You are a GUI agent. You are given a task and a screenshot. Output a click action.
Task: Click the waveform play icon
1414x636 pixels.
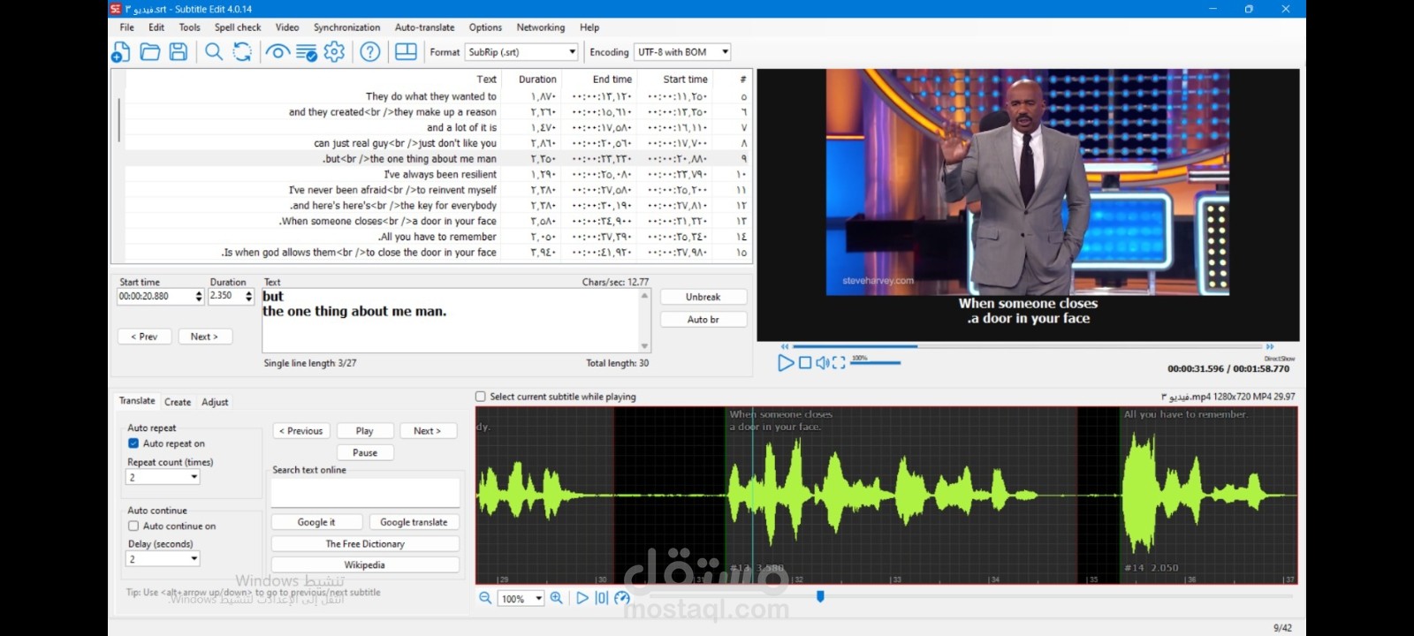point(582,598)
